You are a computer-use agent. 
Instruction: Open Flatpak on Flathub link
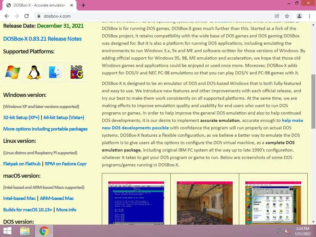[x=22, y=164]
